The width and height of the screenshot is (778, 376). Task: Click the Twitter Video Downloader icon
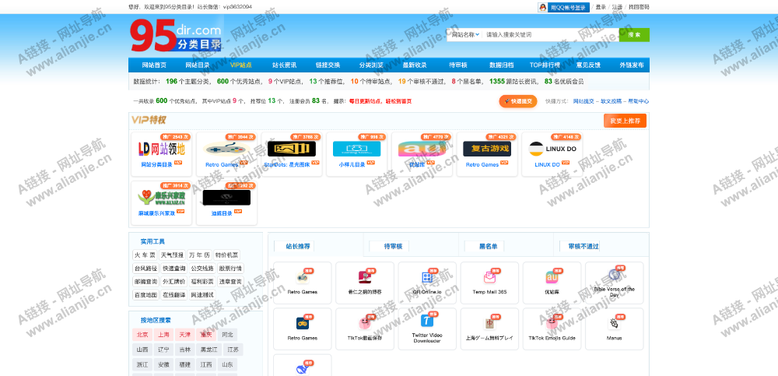pos(427,321)
